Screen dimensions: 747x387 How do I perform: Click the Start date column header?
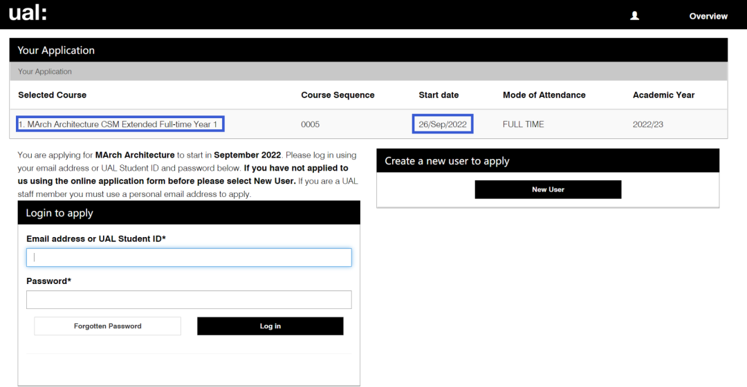pos(439,95)
